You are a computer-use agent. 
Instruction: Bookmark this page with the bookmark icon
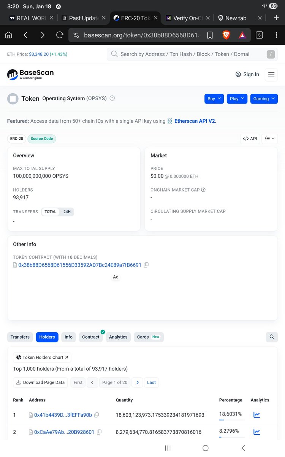pos(210,35)
